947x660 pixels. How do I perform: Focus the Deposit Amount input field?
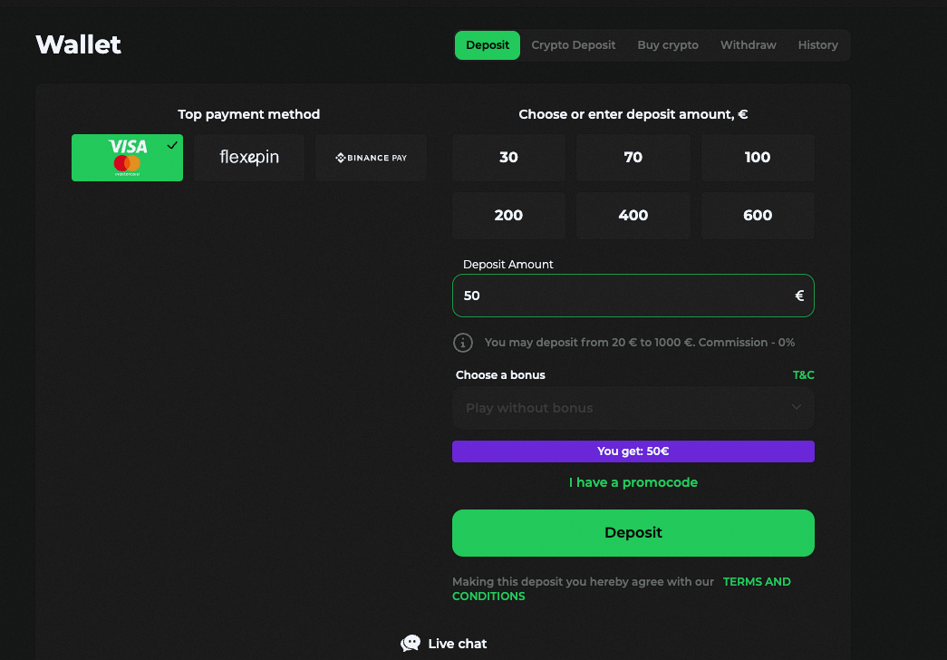[x=633, y=296]
